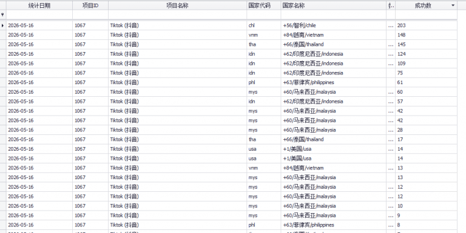Image resolution: width=466 pixels, height=233 pixels.
Task: Sort by the 项目ID column header
Action: (x=90, y=5)
